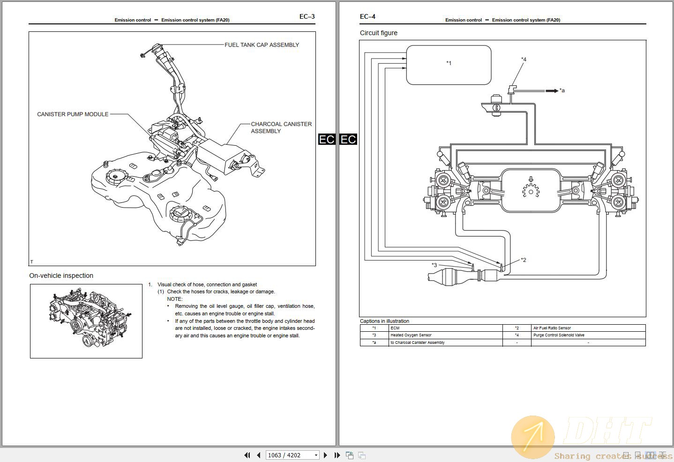This screenshot has height=462, width=674.
Task: Jump to the last page
Action: pos(337,455)
